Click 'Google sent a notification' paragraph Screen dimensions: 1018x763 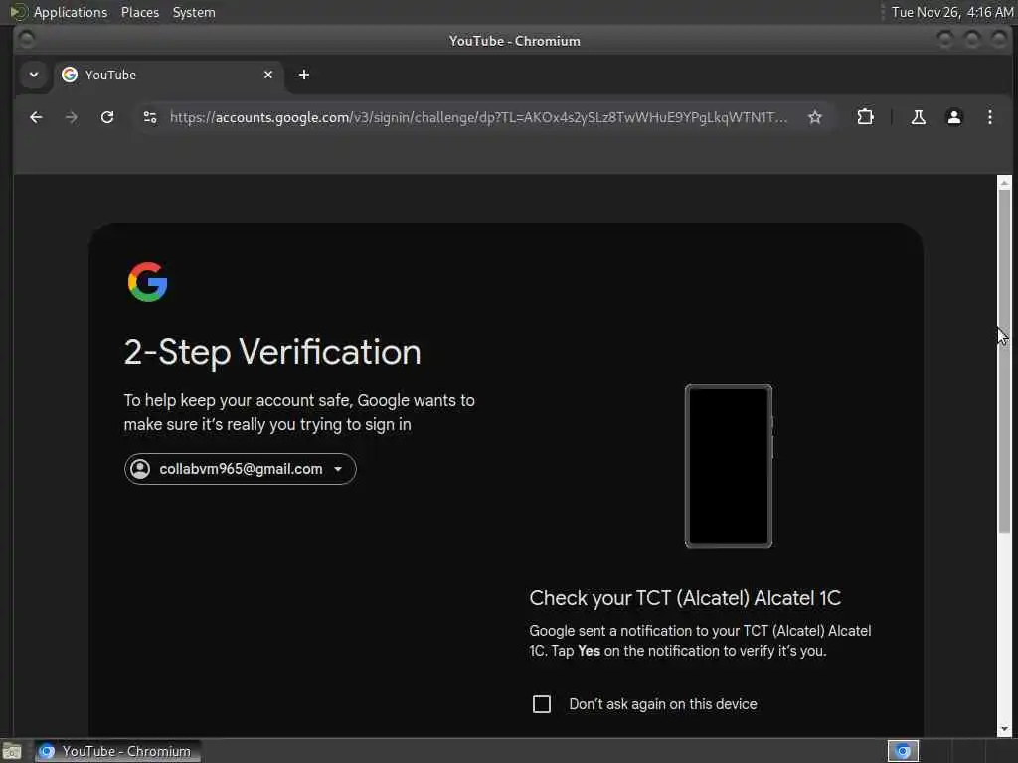point(700,641)
